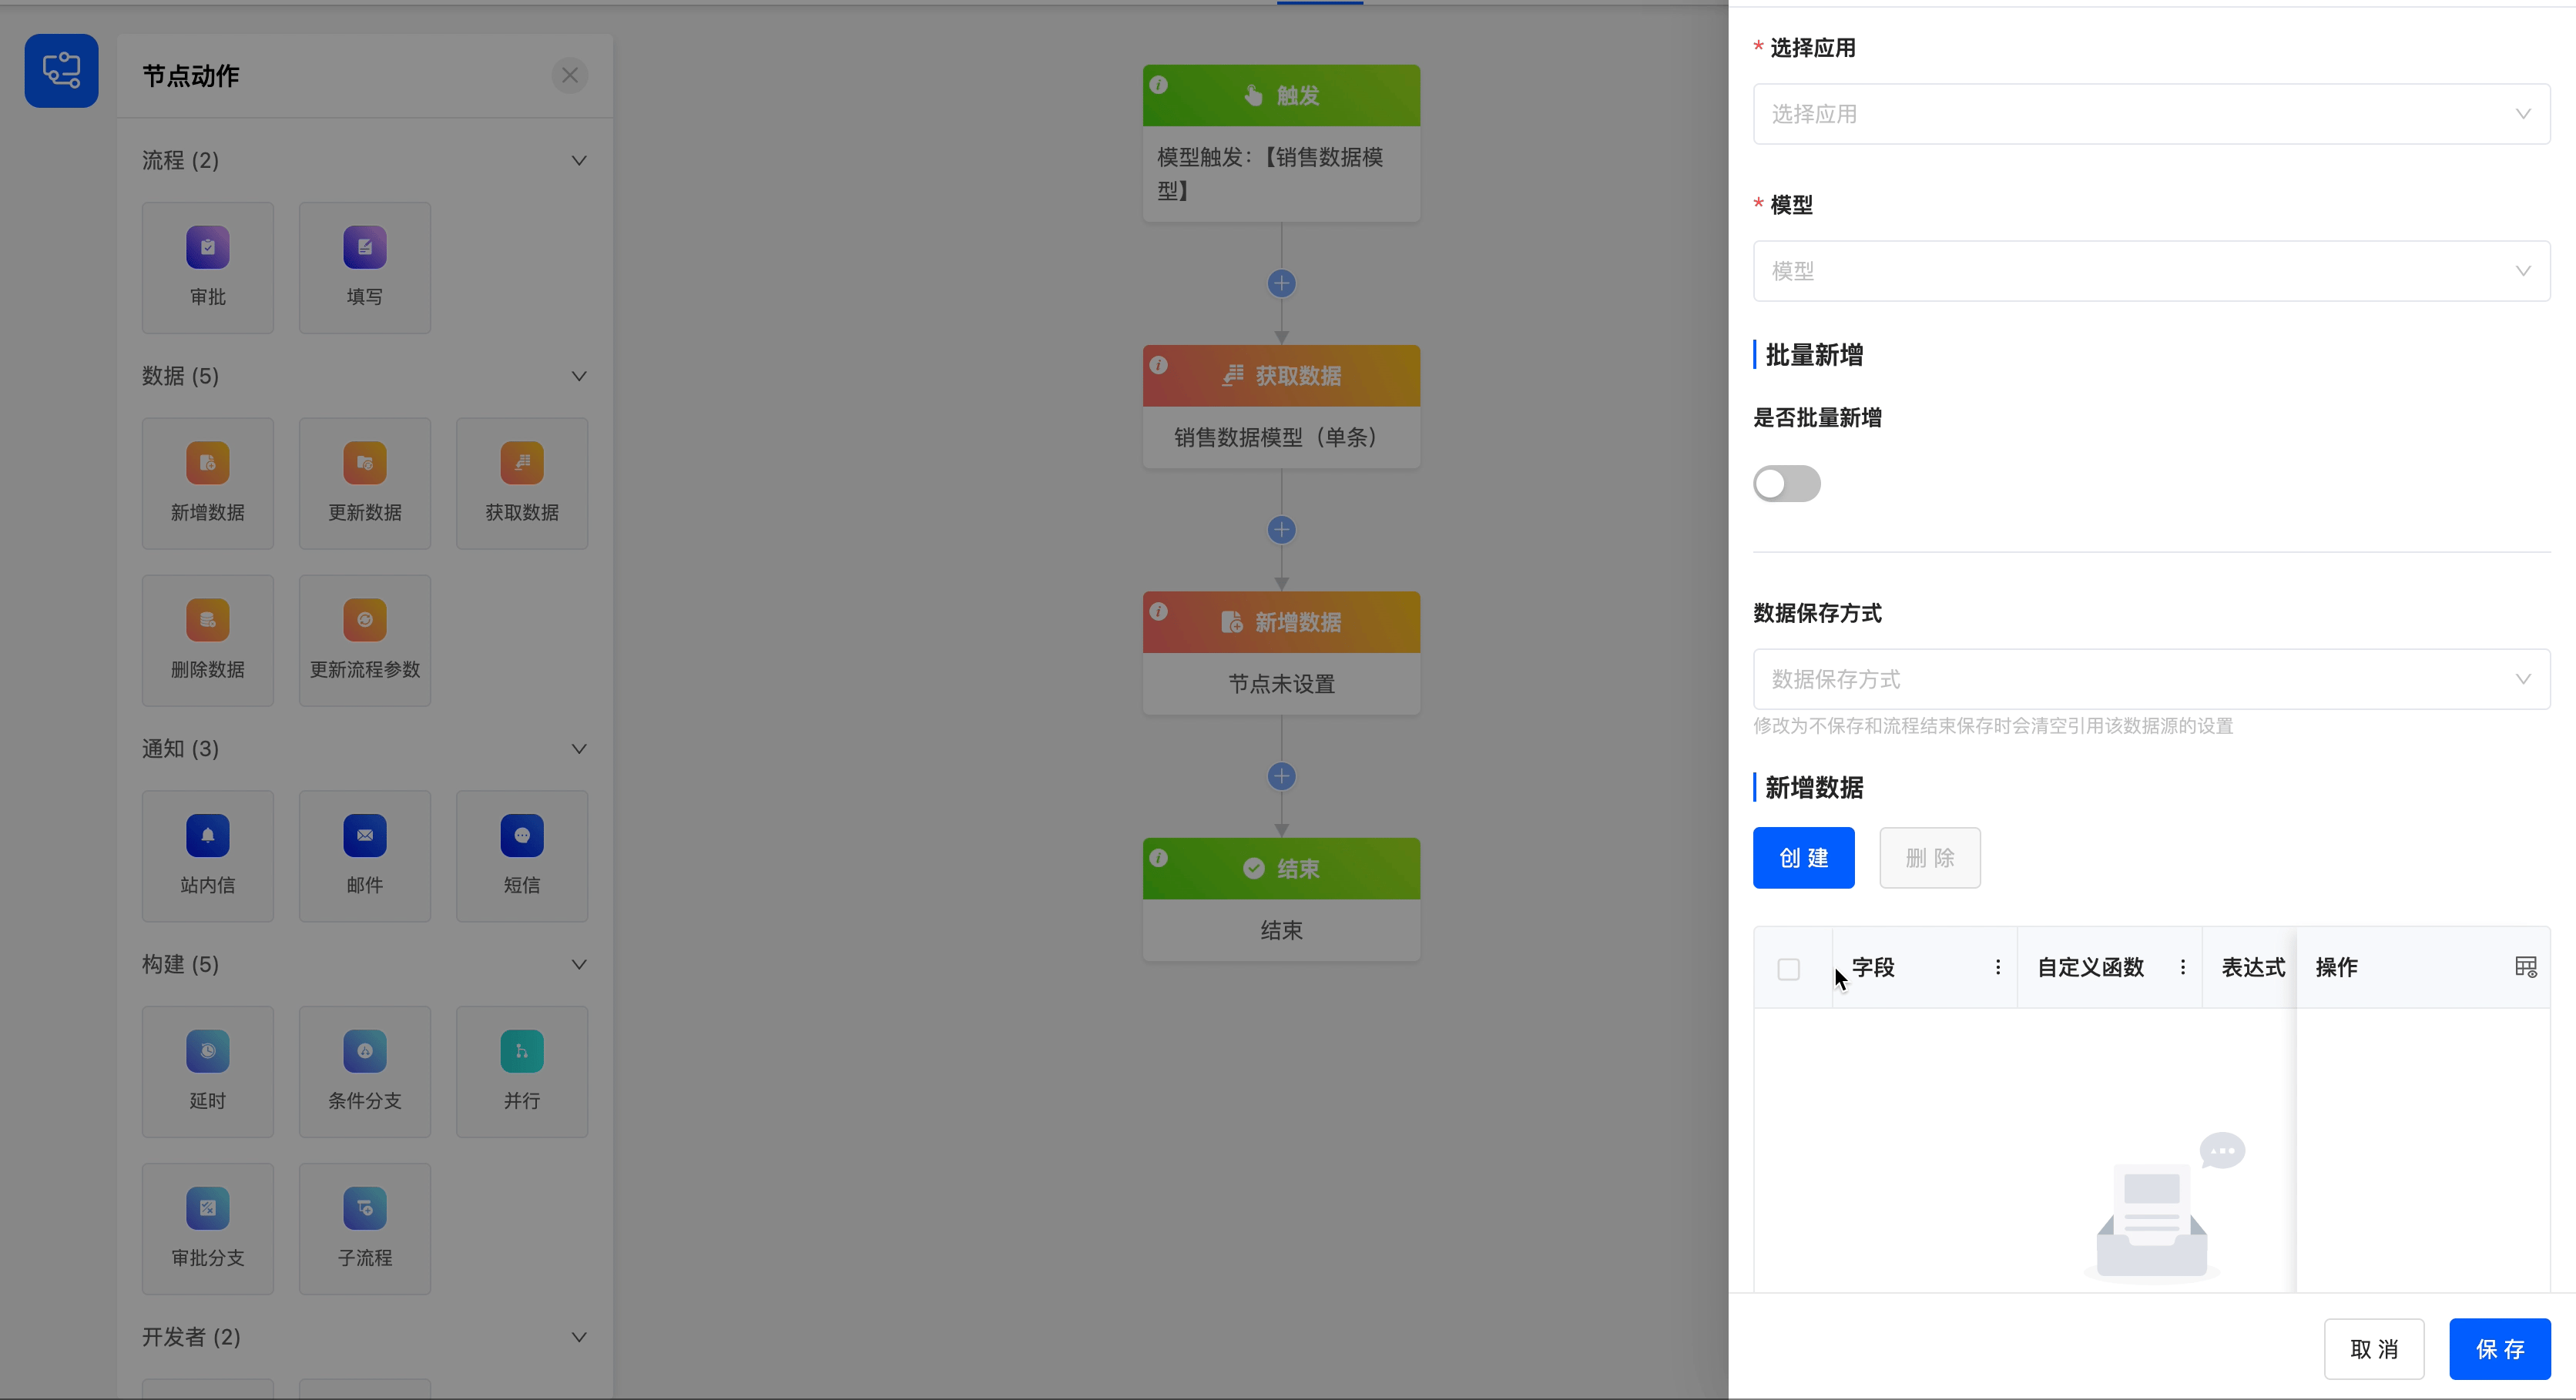Image resolution: width=2576 pixels, height=1400 pixels.
Task: Pick the 删除数据 delete data icon
Action: tap(207, 620)
